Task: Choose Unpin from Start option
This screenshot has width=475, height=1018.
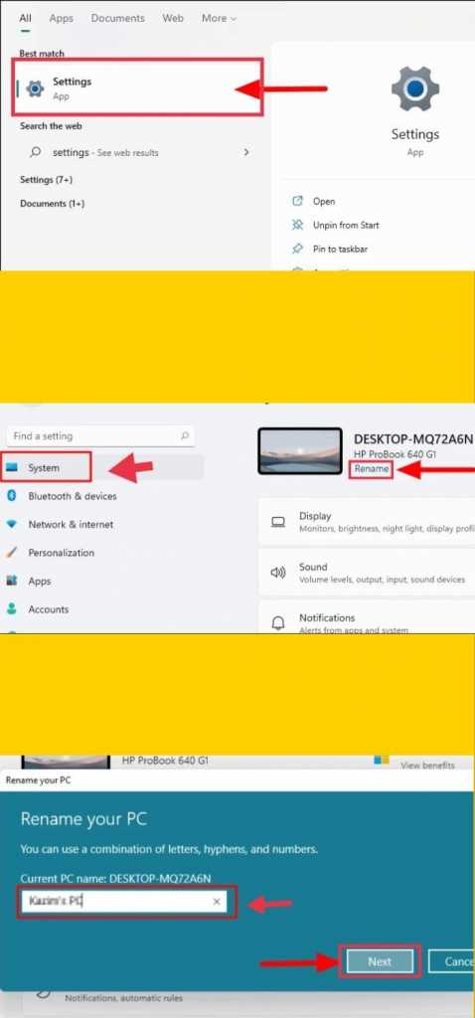Action: pyautogui.click(x=346, y=225)
